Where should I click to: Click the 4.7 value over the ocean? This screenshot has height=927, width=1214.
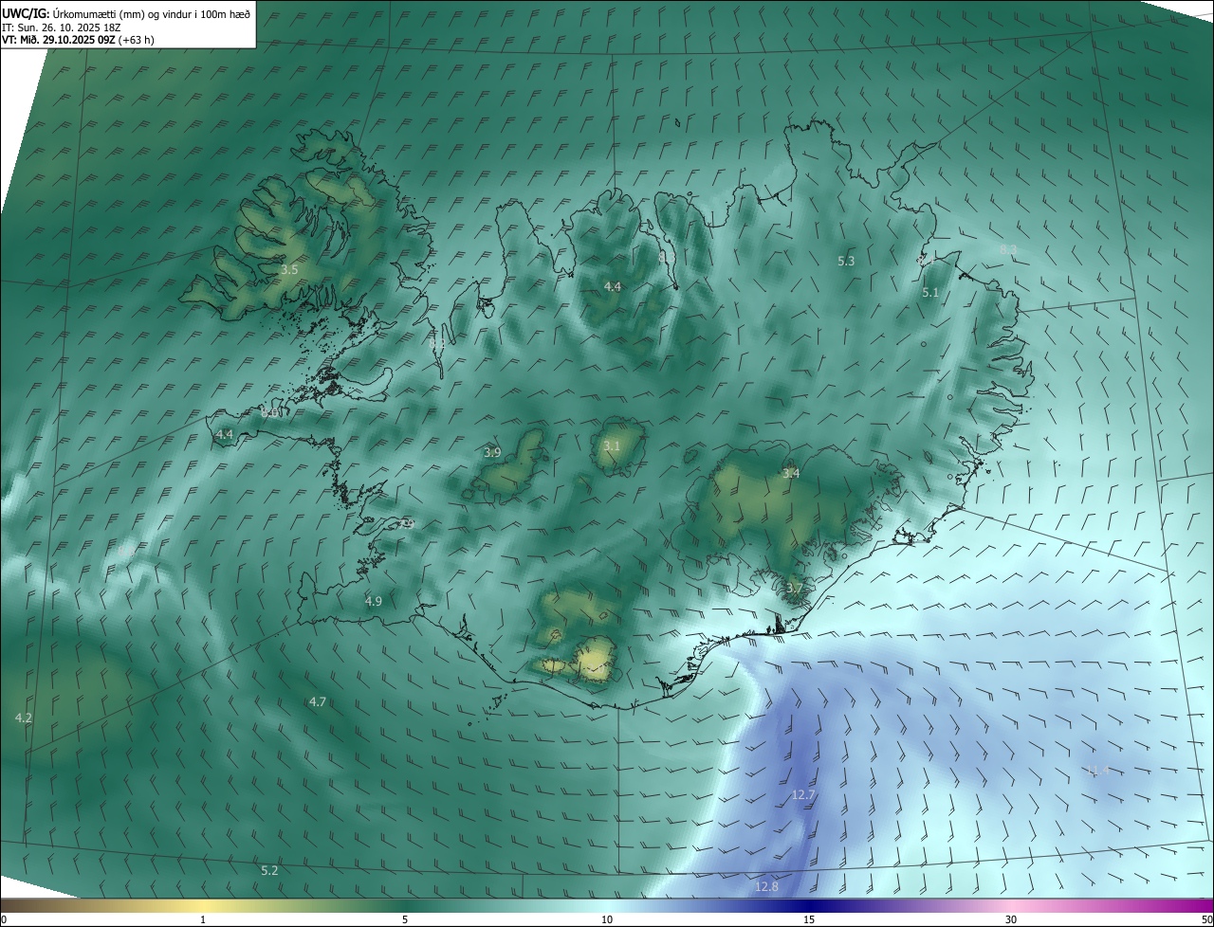click(318, 701)
